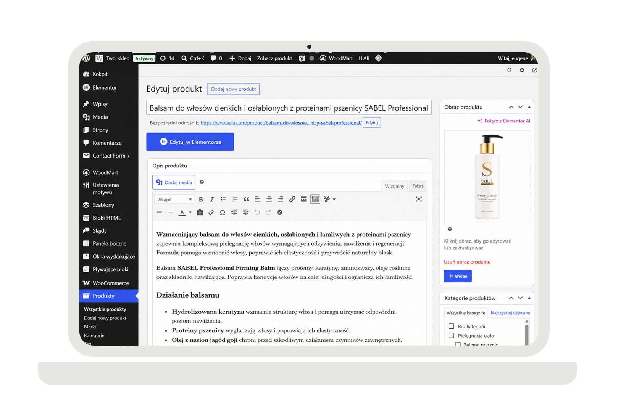Check the Pielęgnacja ciała category
626x412 pixels.
point(452,336)
